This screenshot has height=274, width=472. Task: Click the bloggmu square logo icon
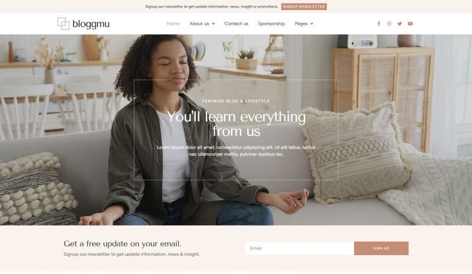click(x=63, y=24)
